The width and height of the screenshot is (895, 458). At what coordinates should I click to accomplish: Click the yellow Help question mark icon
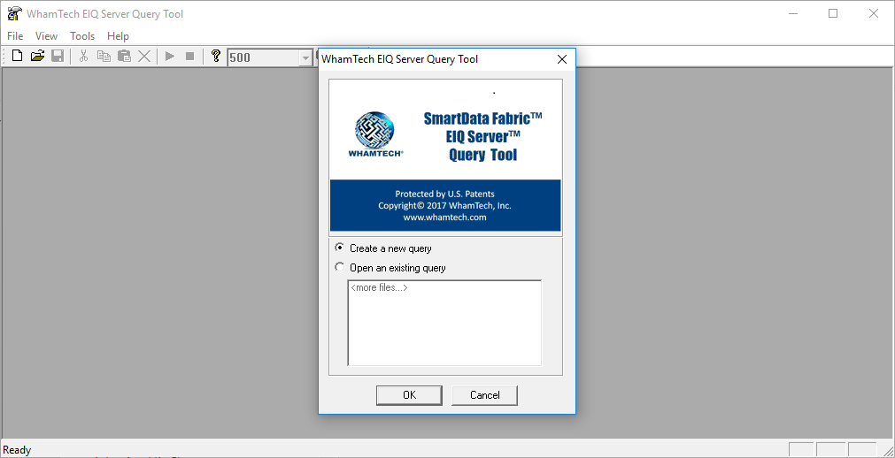coord(215,57)
